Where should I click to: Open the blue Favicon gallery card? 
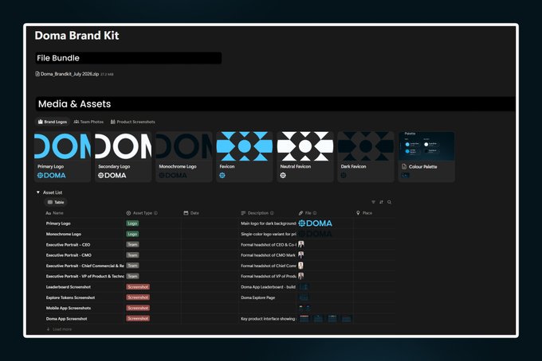pyautogui.click(x=245, y=157)
